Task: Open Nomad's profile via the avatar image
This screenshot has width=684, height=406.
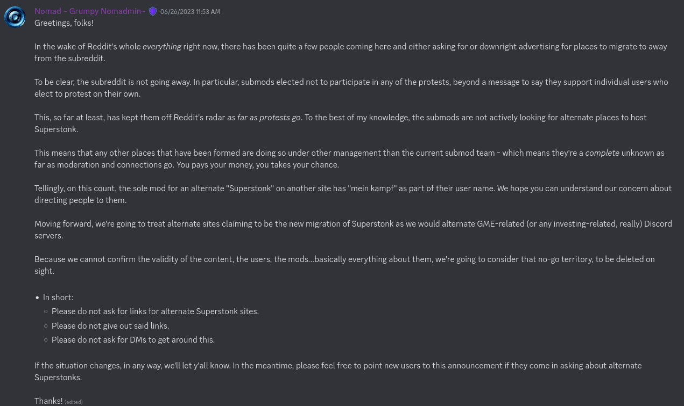Action: 15,17
